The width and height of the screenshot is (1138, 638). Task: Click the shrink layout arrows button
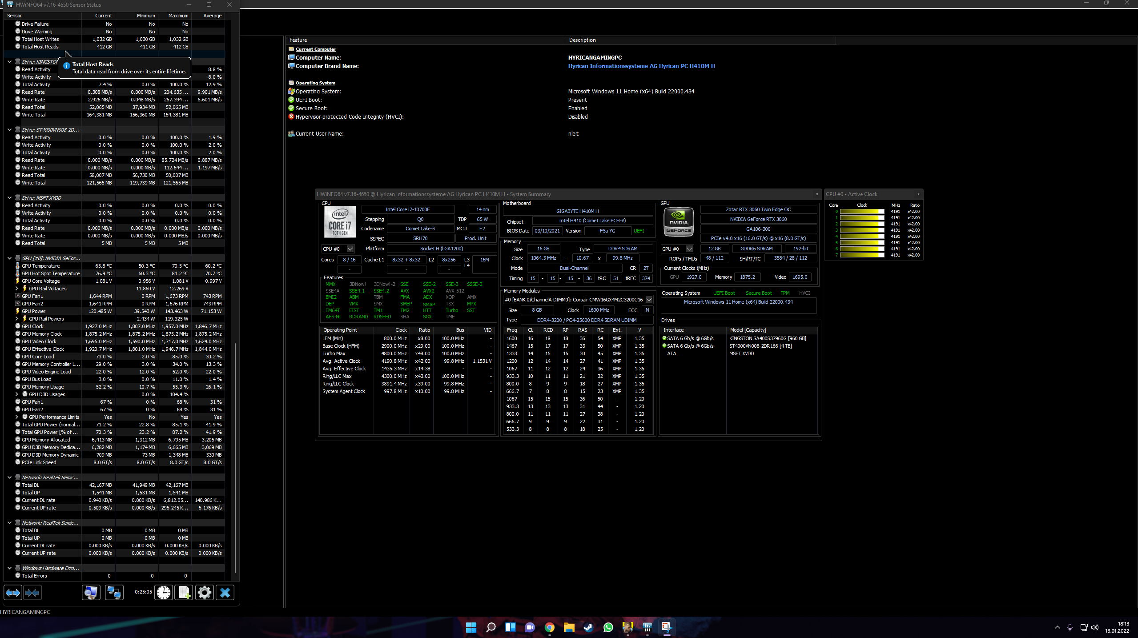tap(32, 593)
